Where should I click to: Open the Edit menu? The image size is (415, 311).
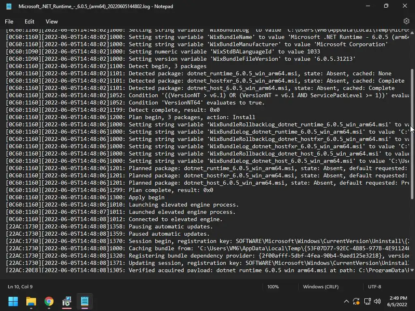tap(29, 22)
